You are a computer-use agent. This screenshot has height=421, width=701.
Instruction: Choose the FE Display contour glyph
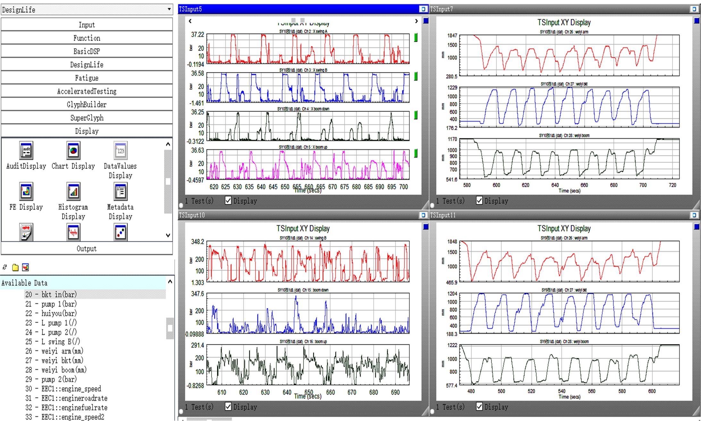[x=26, y=192]
